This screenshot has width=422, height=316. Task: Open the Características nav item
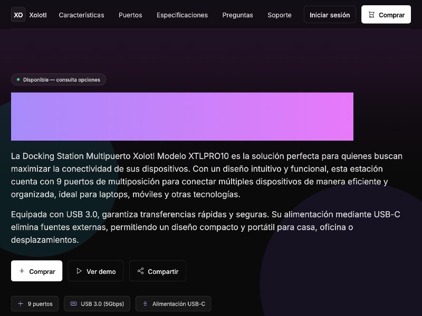coord(81,15)
